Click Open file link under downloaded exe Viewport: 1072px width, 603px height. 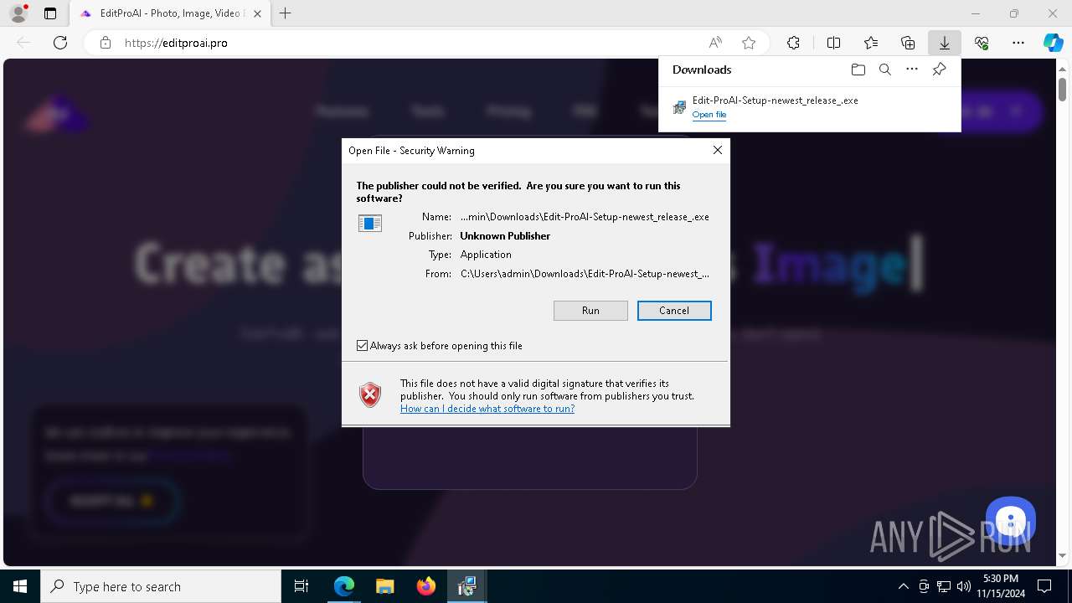pos(709,115)
